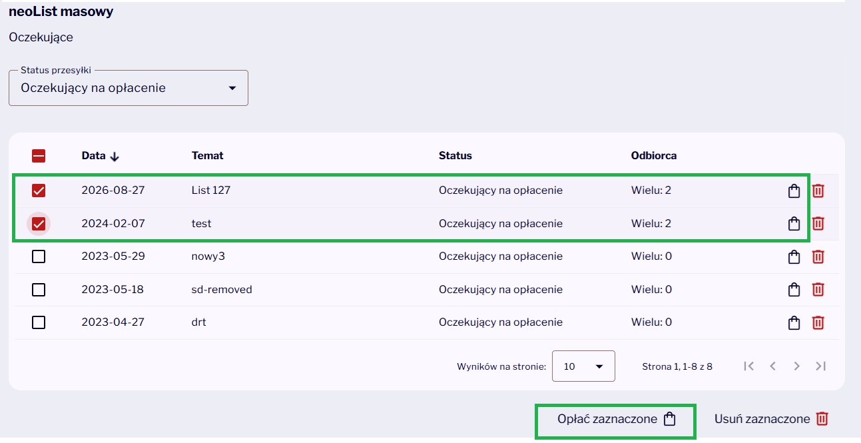Expand the results per page dropdown
Viewport: 861px width, 443px height.
tap(583, 366)
